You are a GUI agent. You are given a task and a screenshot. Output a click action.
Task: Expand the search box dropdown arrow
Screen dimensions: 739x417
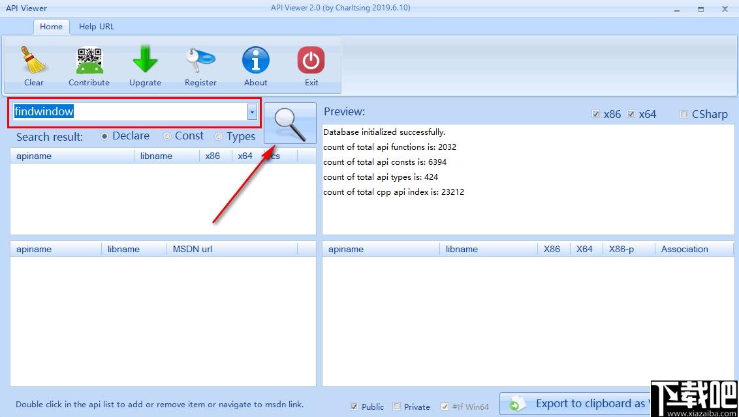[x=252, y=112]
